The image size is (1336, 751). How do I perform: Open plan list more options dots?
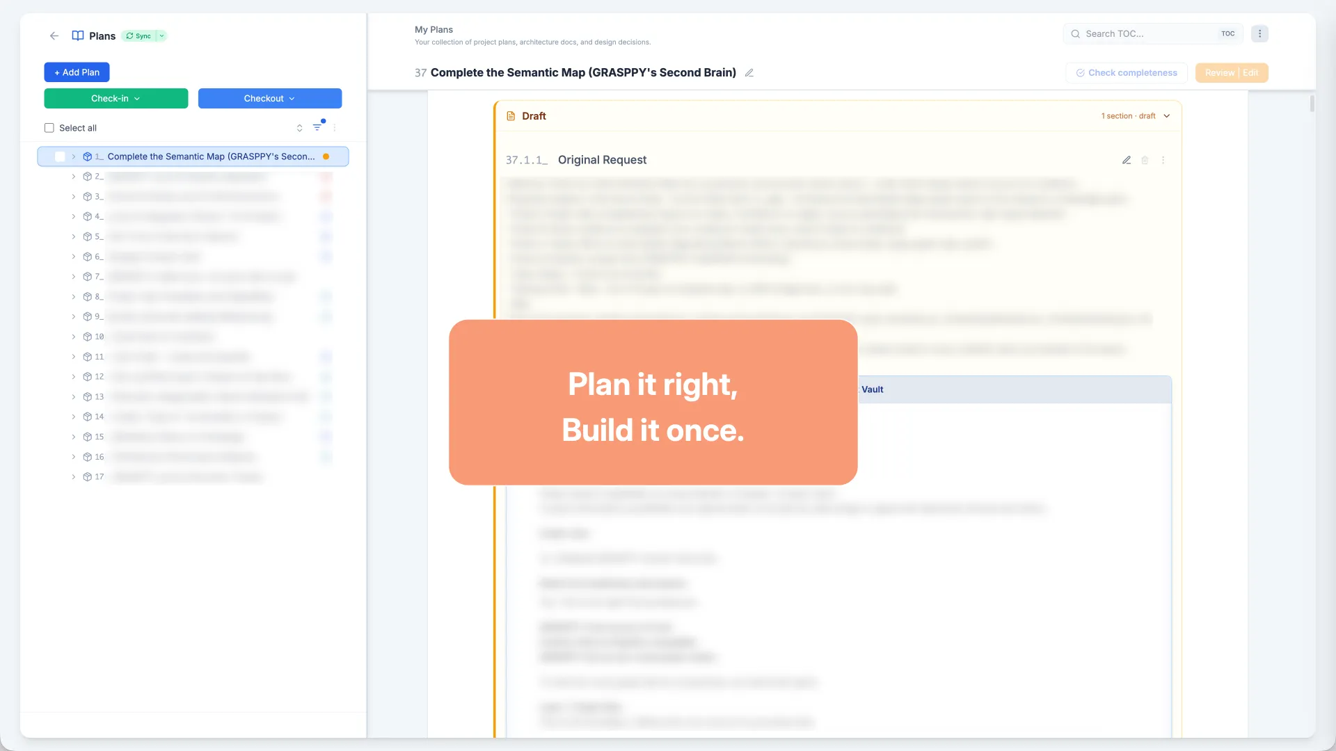(335, 128)
